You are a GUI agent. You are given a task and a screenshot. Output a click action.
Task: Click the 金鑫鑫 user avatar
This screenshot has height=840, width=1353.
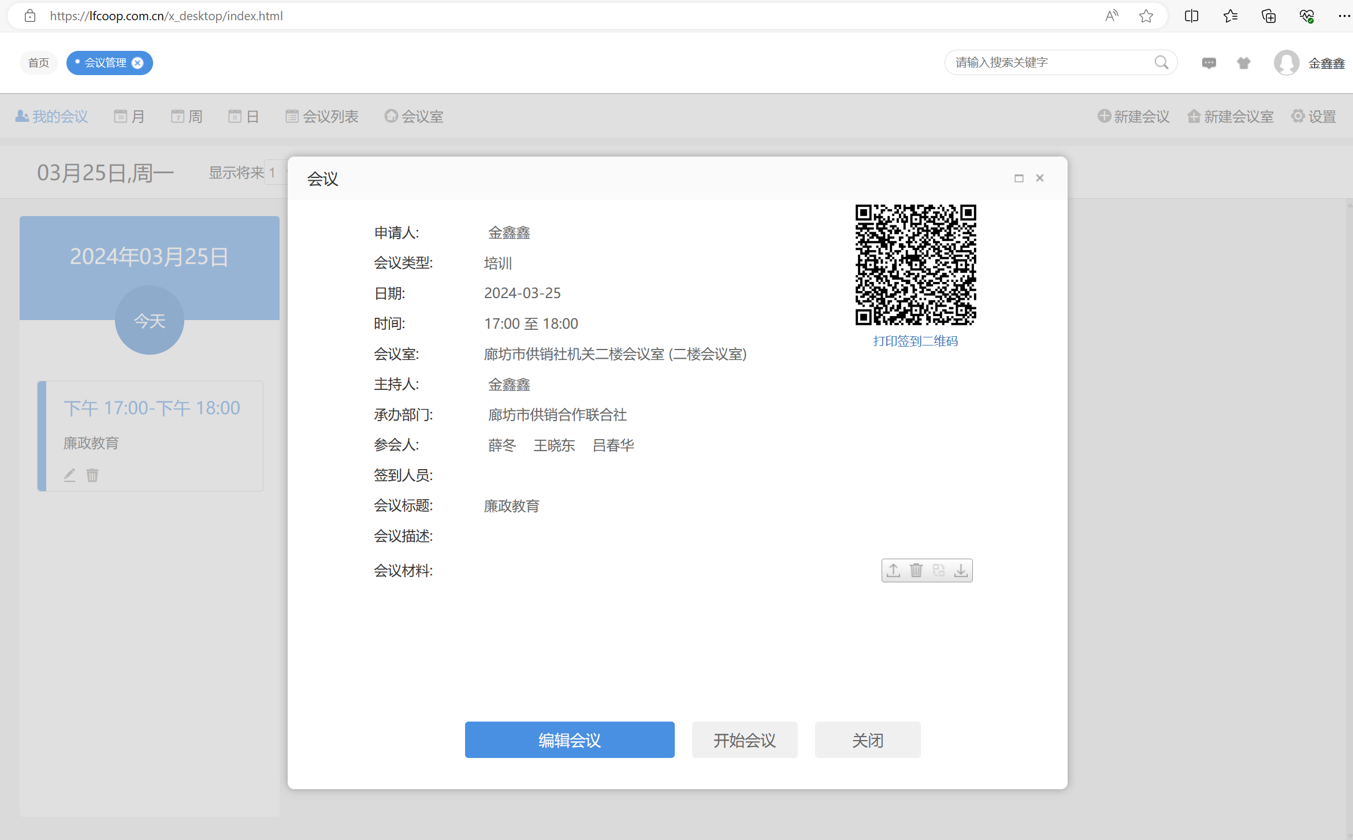[1286, 63]
